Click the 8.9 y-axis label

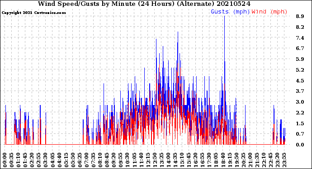pos(300,17)
